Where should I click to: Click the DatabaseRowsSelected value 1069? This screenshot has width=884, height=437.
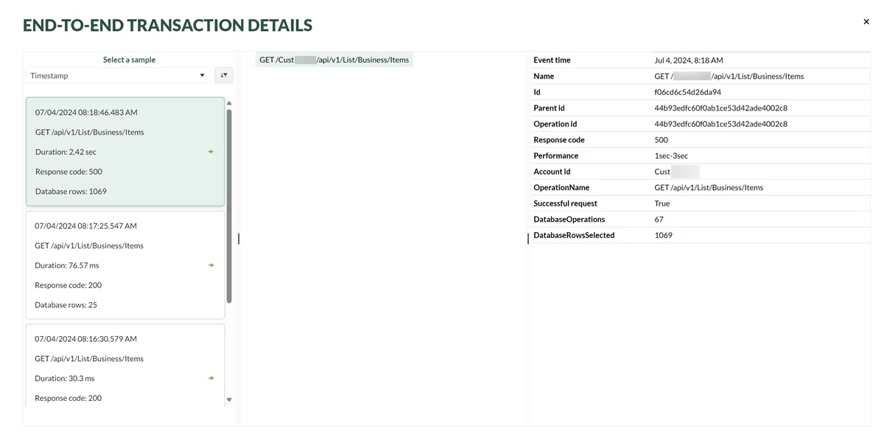coord(663,235)
